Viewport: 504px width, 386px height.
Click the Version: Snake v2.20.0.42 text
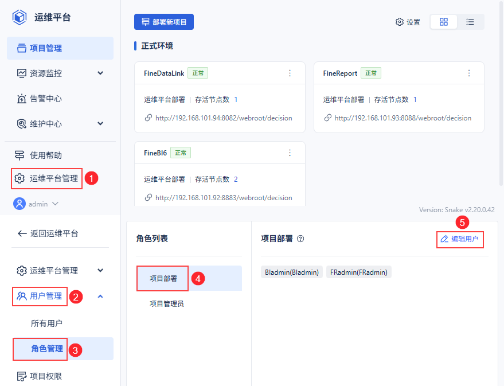[x=457, y=210]
